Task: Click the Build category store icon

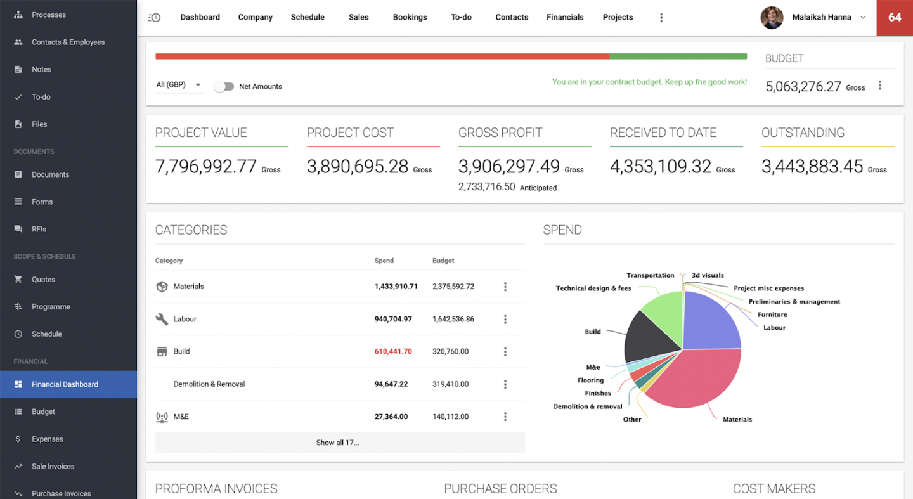Action: coord(162,351)
